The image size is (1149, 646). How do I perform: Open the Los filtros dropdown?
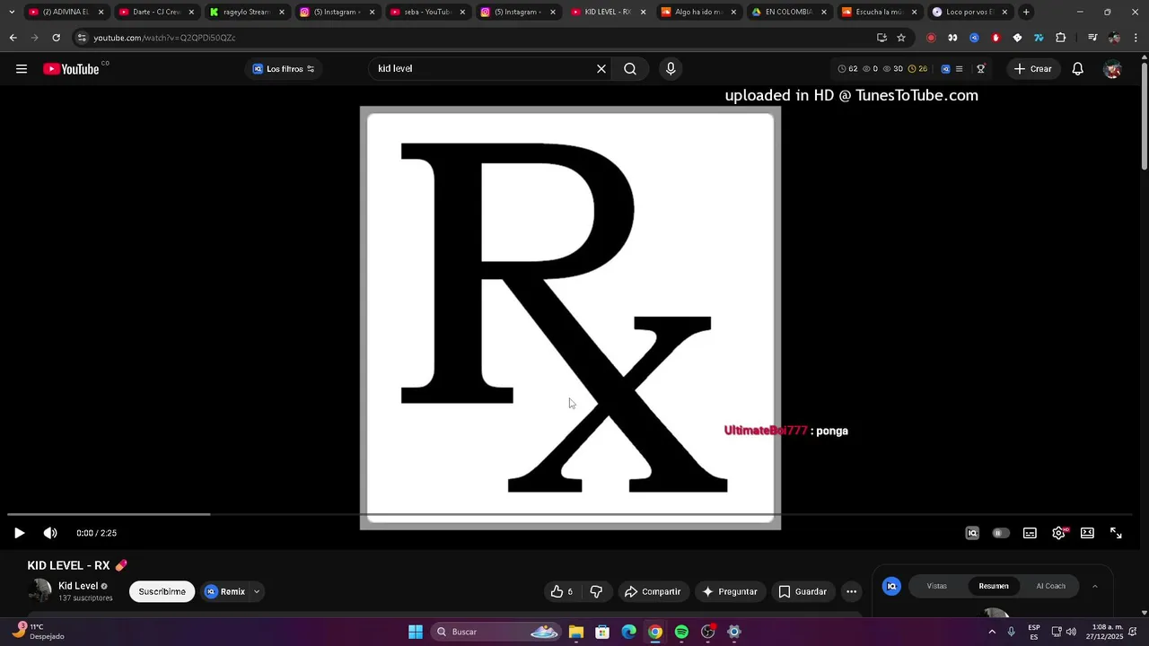pos(284,69)
